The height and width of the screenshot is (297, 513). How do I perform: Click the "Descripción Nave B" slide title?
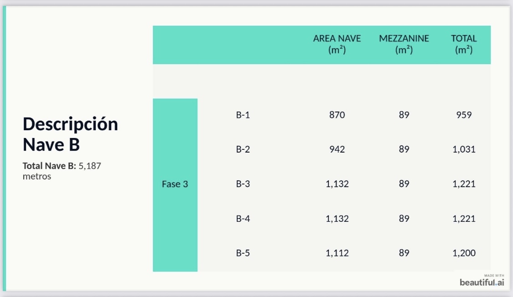(70, 134)
